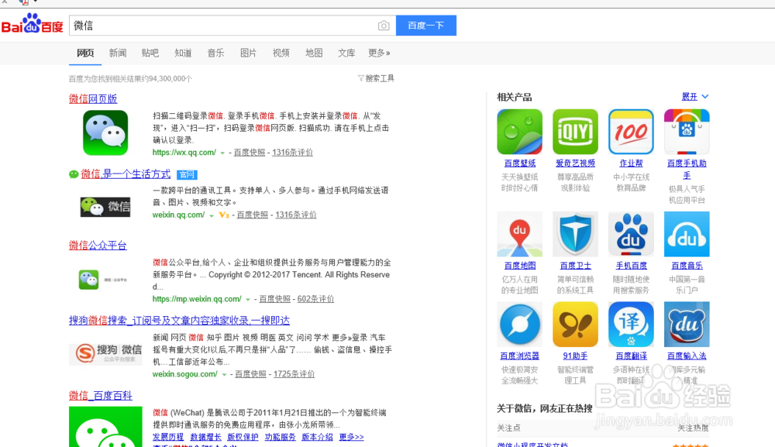Expand arrow next to https://wx.qq.com/

click(222, 153)
